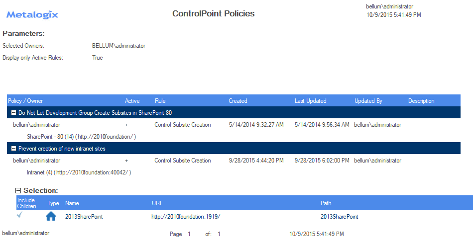Click owner bellum\administrator under the intranet policy

(36, 161)
